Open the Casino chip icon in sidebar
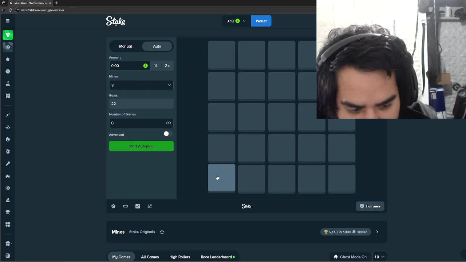 pos(8,47)
